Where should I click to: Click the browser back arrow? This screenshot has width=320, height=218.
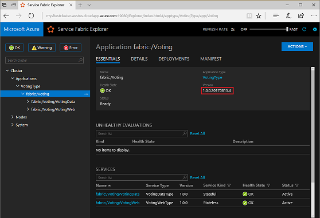(x=6, y=16)
